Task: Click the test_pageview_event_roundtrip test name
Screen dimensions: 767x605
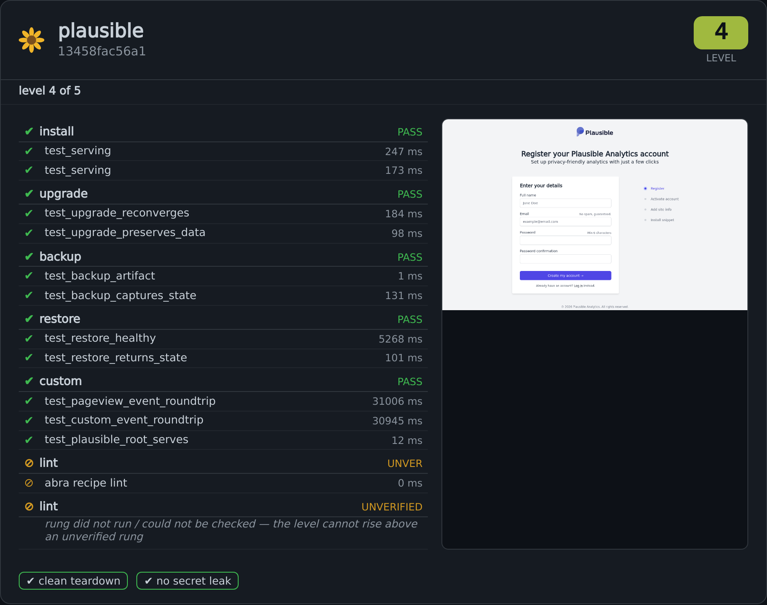Action: [x=130, y=401]
